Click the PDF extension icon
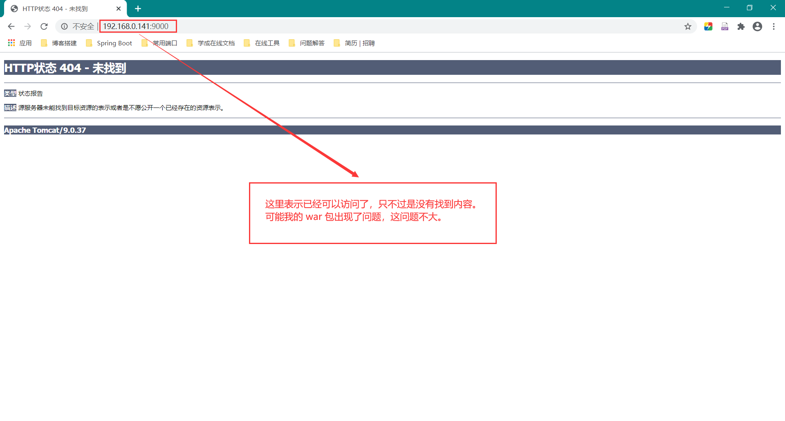Screen dimensions: 785x421 tap(724, 27)
